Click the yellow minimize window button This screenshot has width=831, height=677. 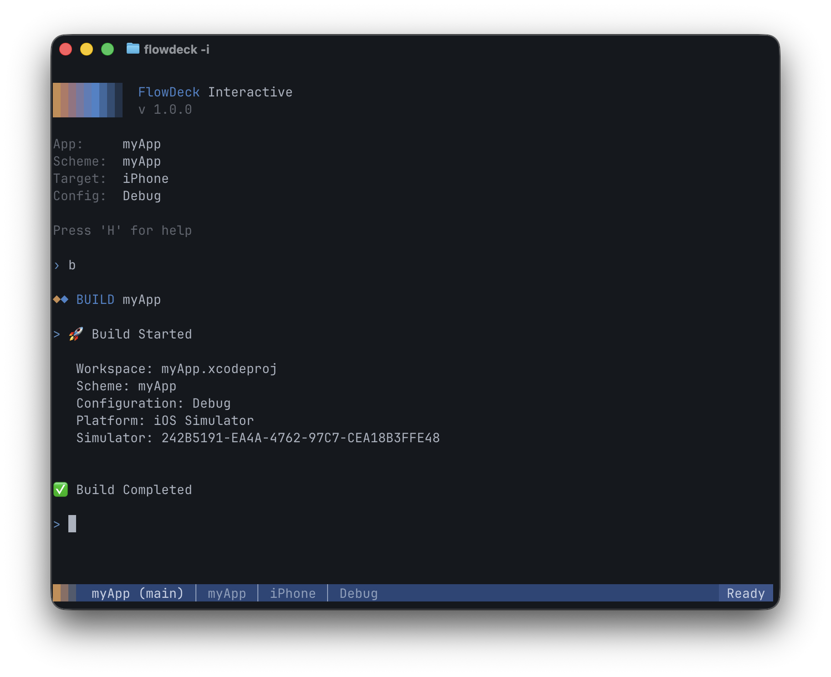coord(87,49)
